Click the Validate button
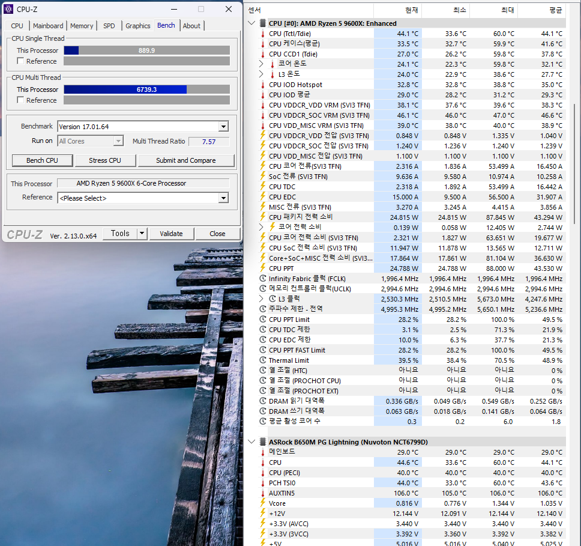The width and height of the screenshot is (581, 546). [x=171, y=234]
